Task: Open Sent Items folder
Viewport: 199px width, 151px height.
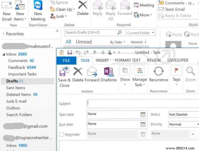Action: [16, 88]
